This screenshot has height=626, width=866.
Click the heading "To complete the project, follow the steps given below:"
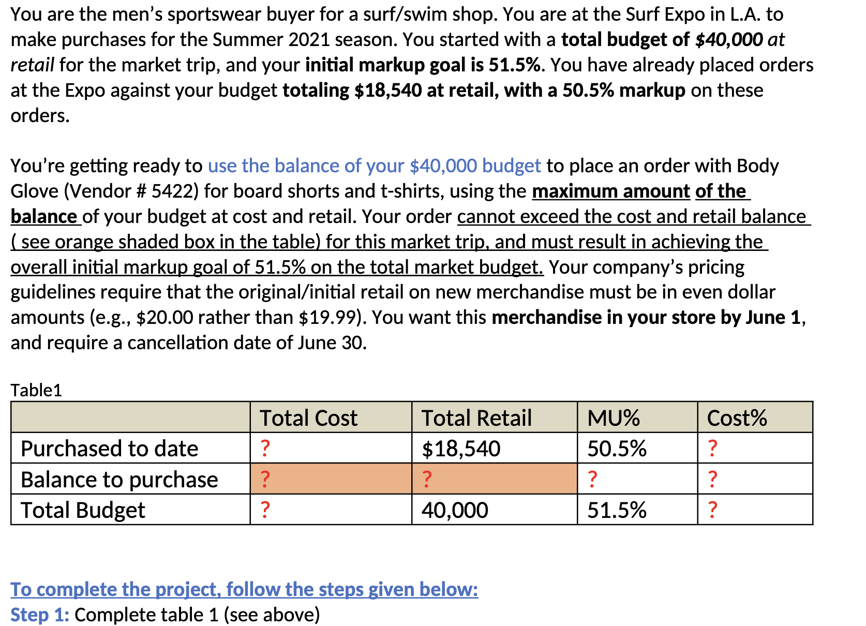[x=244, y=589]
